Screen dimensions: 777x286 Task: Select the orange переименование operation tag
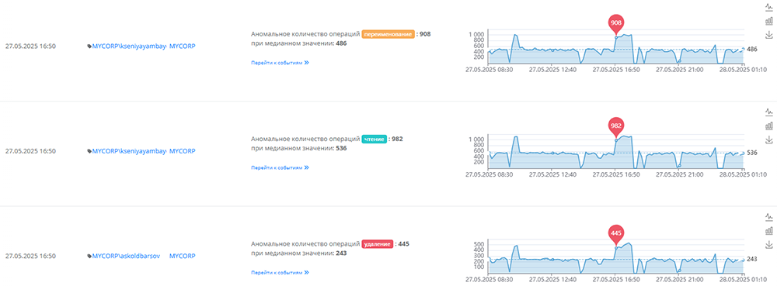[x=388, y=34]
